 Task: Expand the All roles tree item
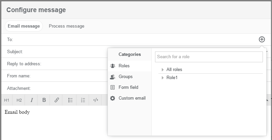pos(163,70)
